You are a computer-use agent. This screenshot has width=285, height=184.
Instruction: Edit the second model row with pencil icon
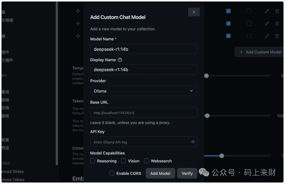click(x=267, y=24)
